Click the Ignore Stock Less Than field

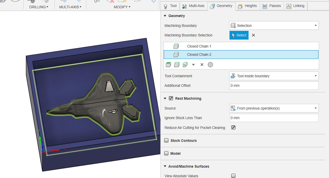coord(274,118)
